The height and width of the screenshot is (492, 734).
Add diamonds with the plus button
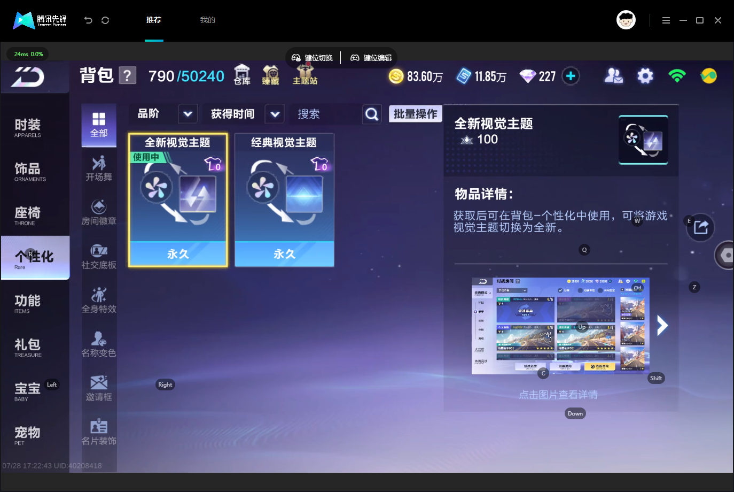click(x=571, y=76)
